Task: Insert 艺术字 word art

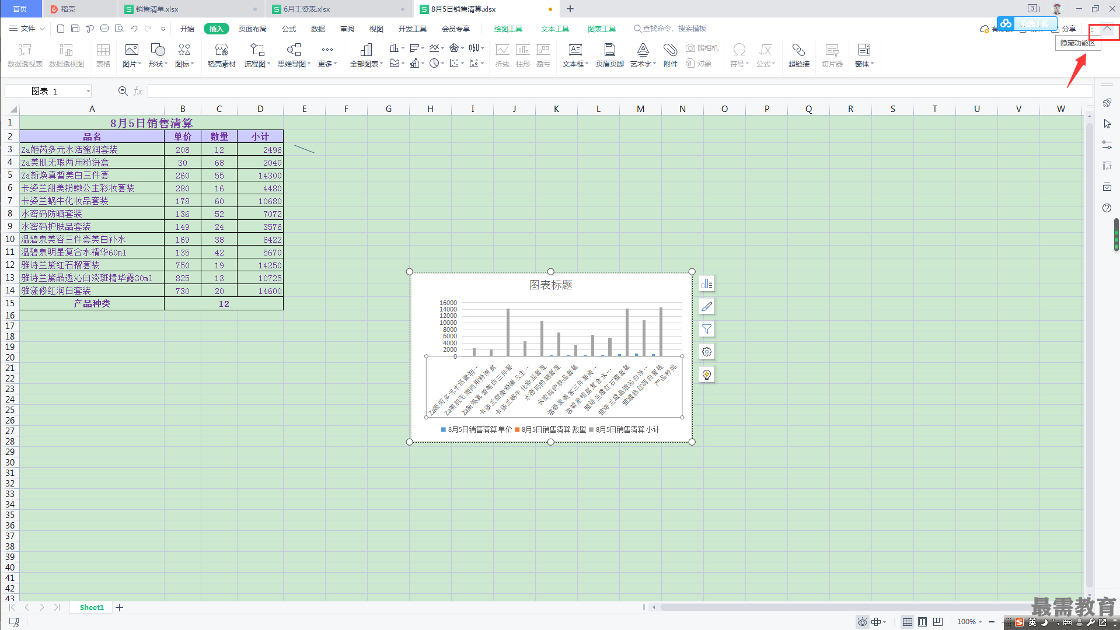Action: (x=643, y=55)
